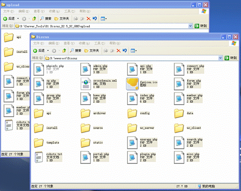Select source folder

(x=86, y=128)
